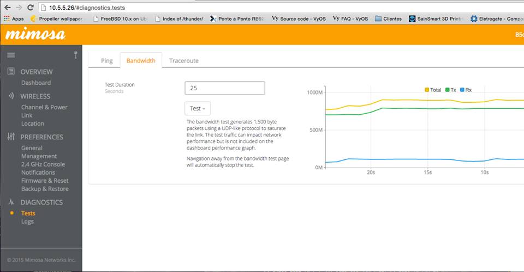
Task: Click the browser back arrow
Action: (x=7, y=7)
